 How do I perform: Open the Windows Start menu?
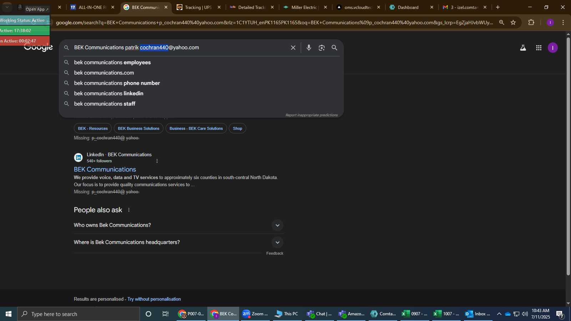tap(9, 314)
